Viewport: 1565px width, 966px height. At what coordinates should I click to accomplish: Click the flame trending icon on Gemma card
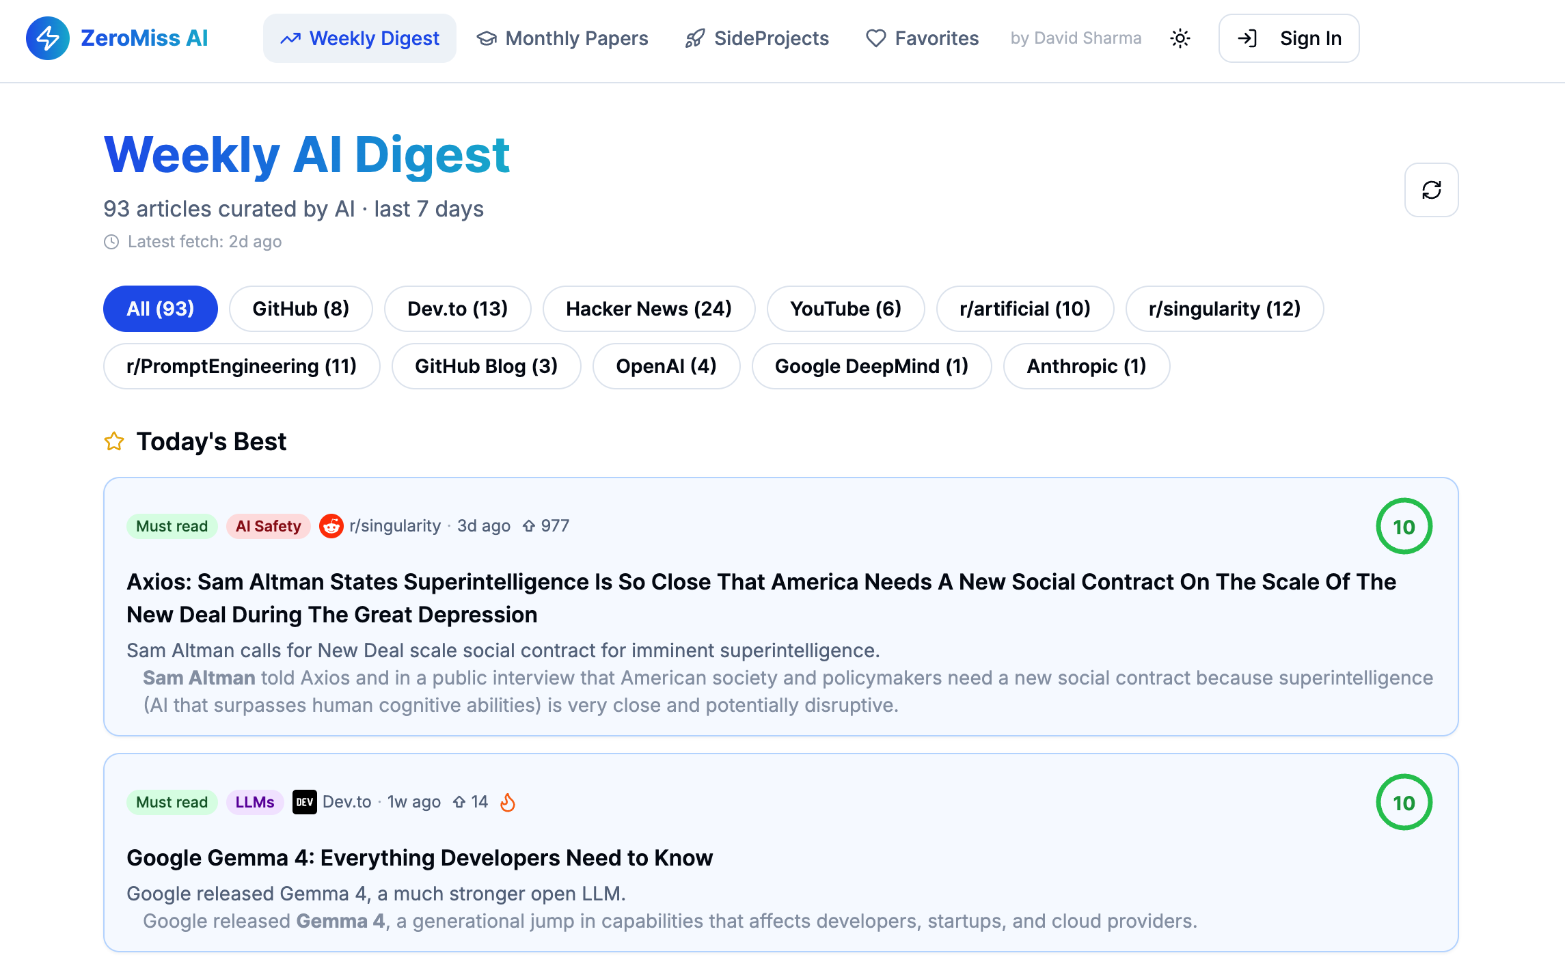click(x=507, y=802)
